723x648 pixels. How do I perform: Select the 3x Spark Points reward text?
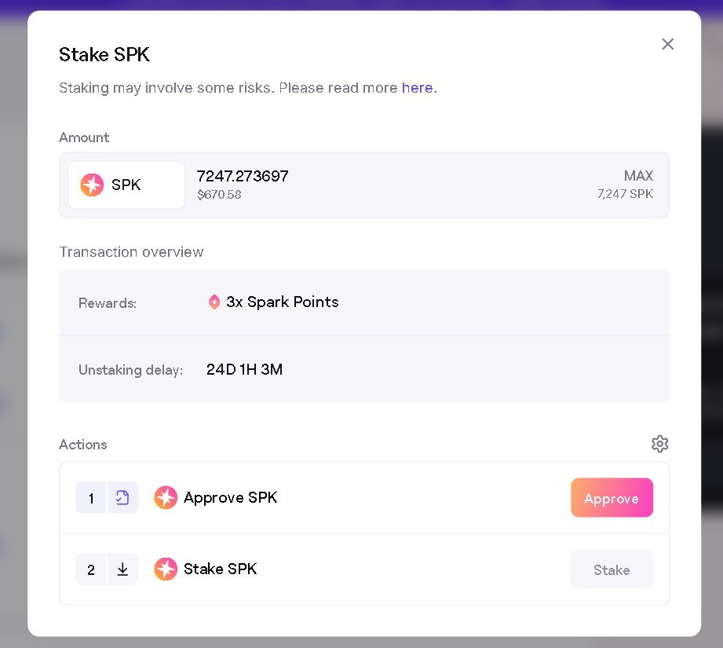pyautogui.click(x=283, y=302)
